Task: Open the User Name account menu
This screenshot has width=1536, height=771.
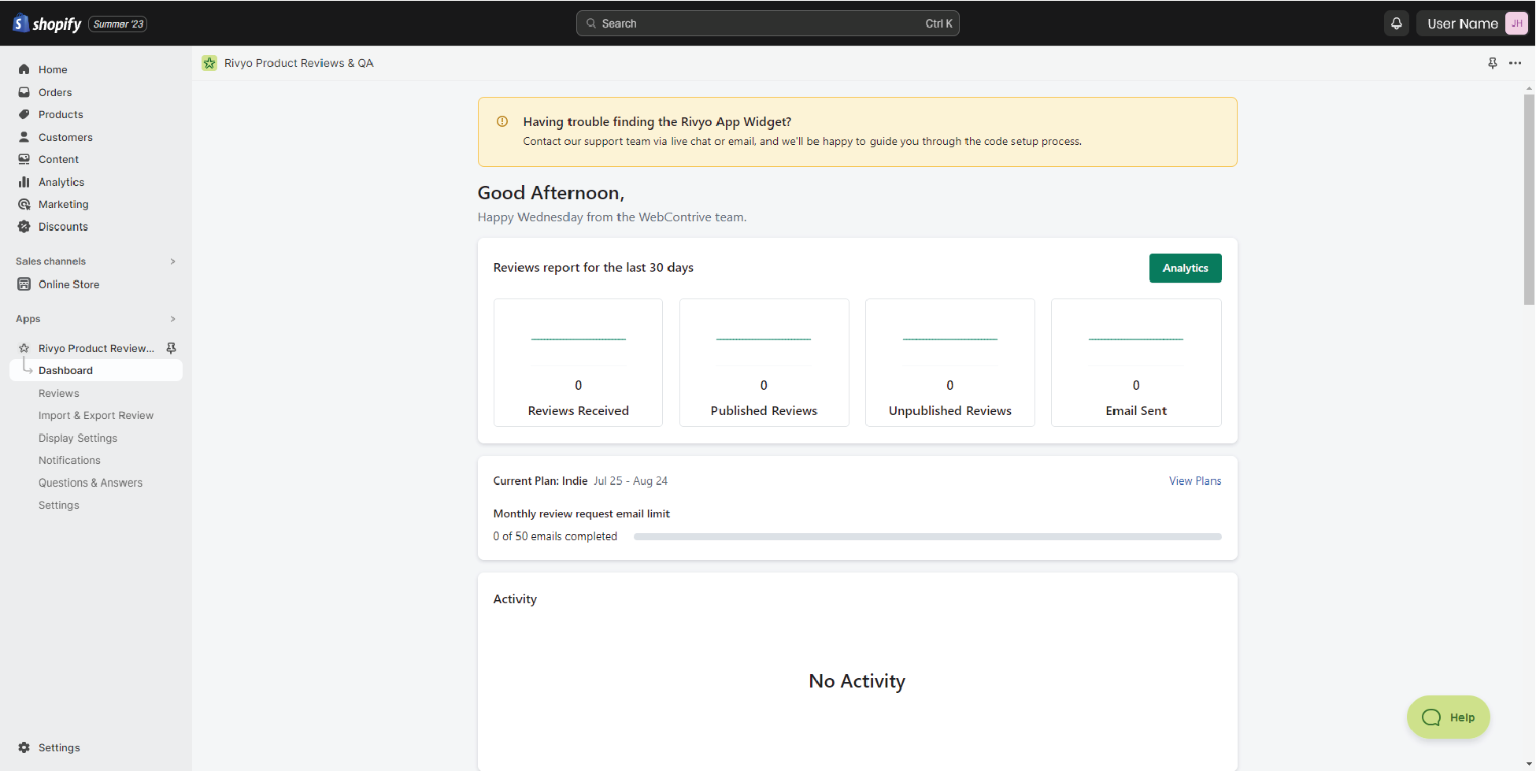Action: coord(1462,24)
